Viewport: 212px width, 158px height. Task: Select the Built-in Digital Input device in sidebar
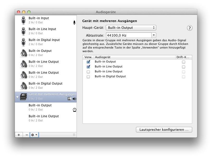tap(46, 42)
